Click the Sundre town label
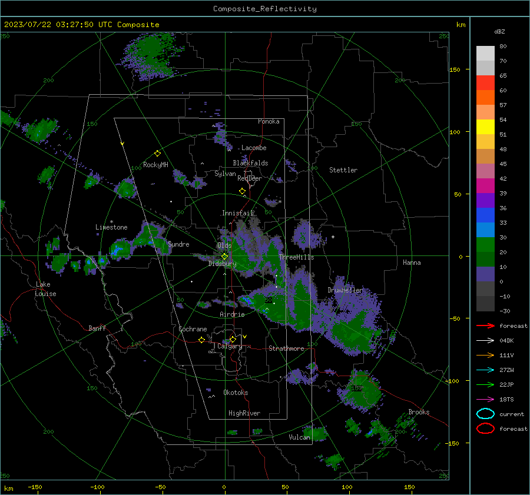Image resolution: width=530 pixels, height=495 pixels. point(178,244)
